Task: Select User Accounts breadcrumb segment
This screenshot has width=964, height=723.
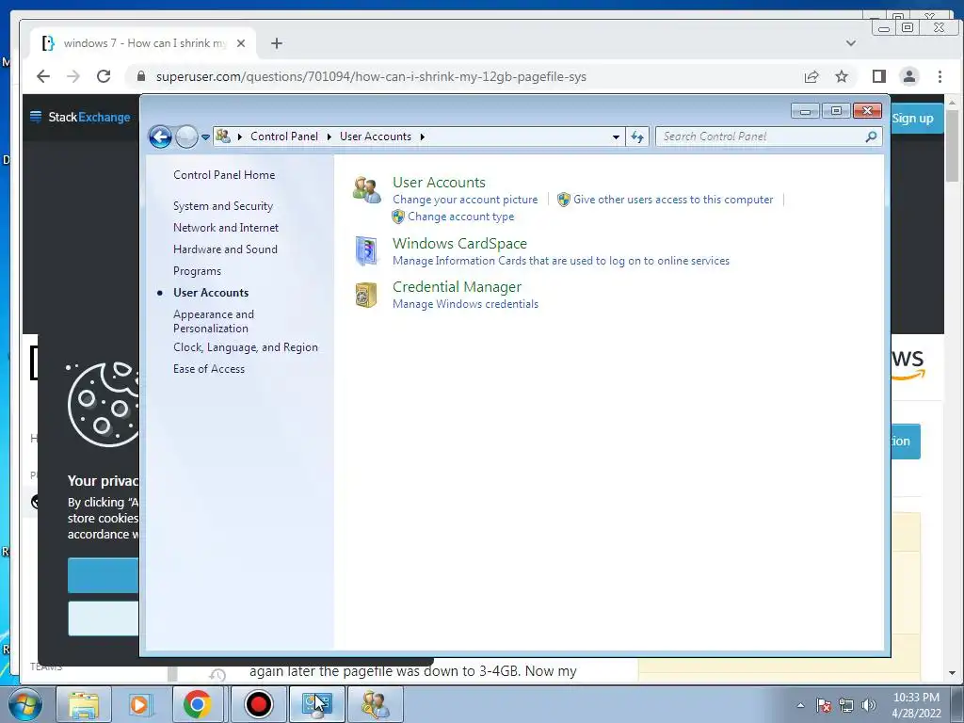Action: (x=376, y=137)
